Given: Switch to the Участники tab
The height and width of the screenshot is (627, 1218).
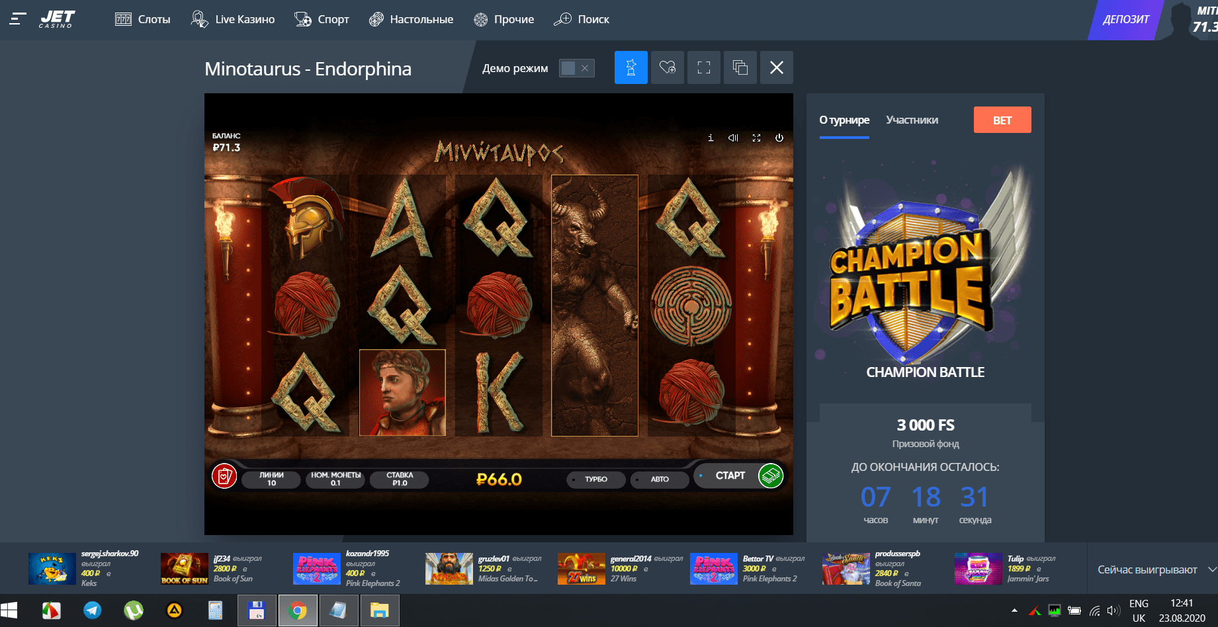Looking at the screenshot, I should (912, 120).
